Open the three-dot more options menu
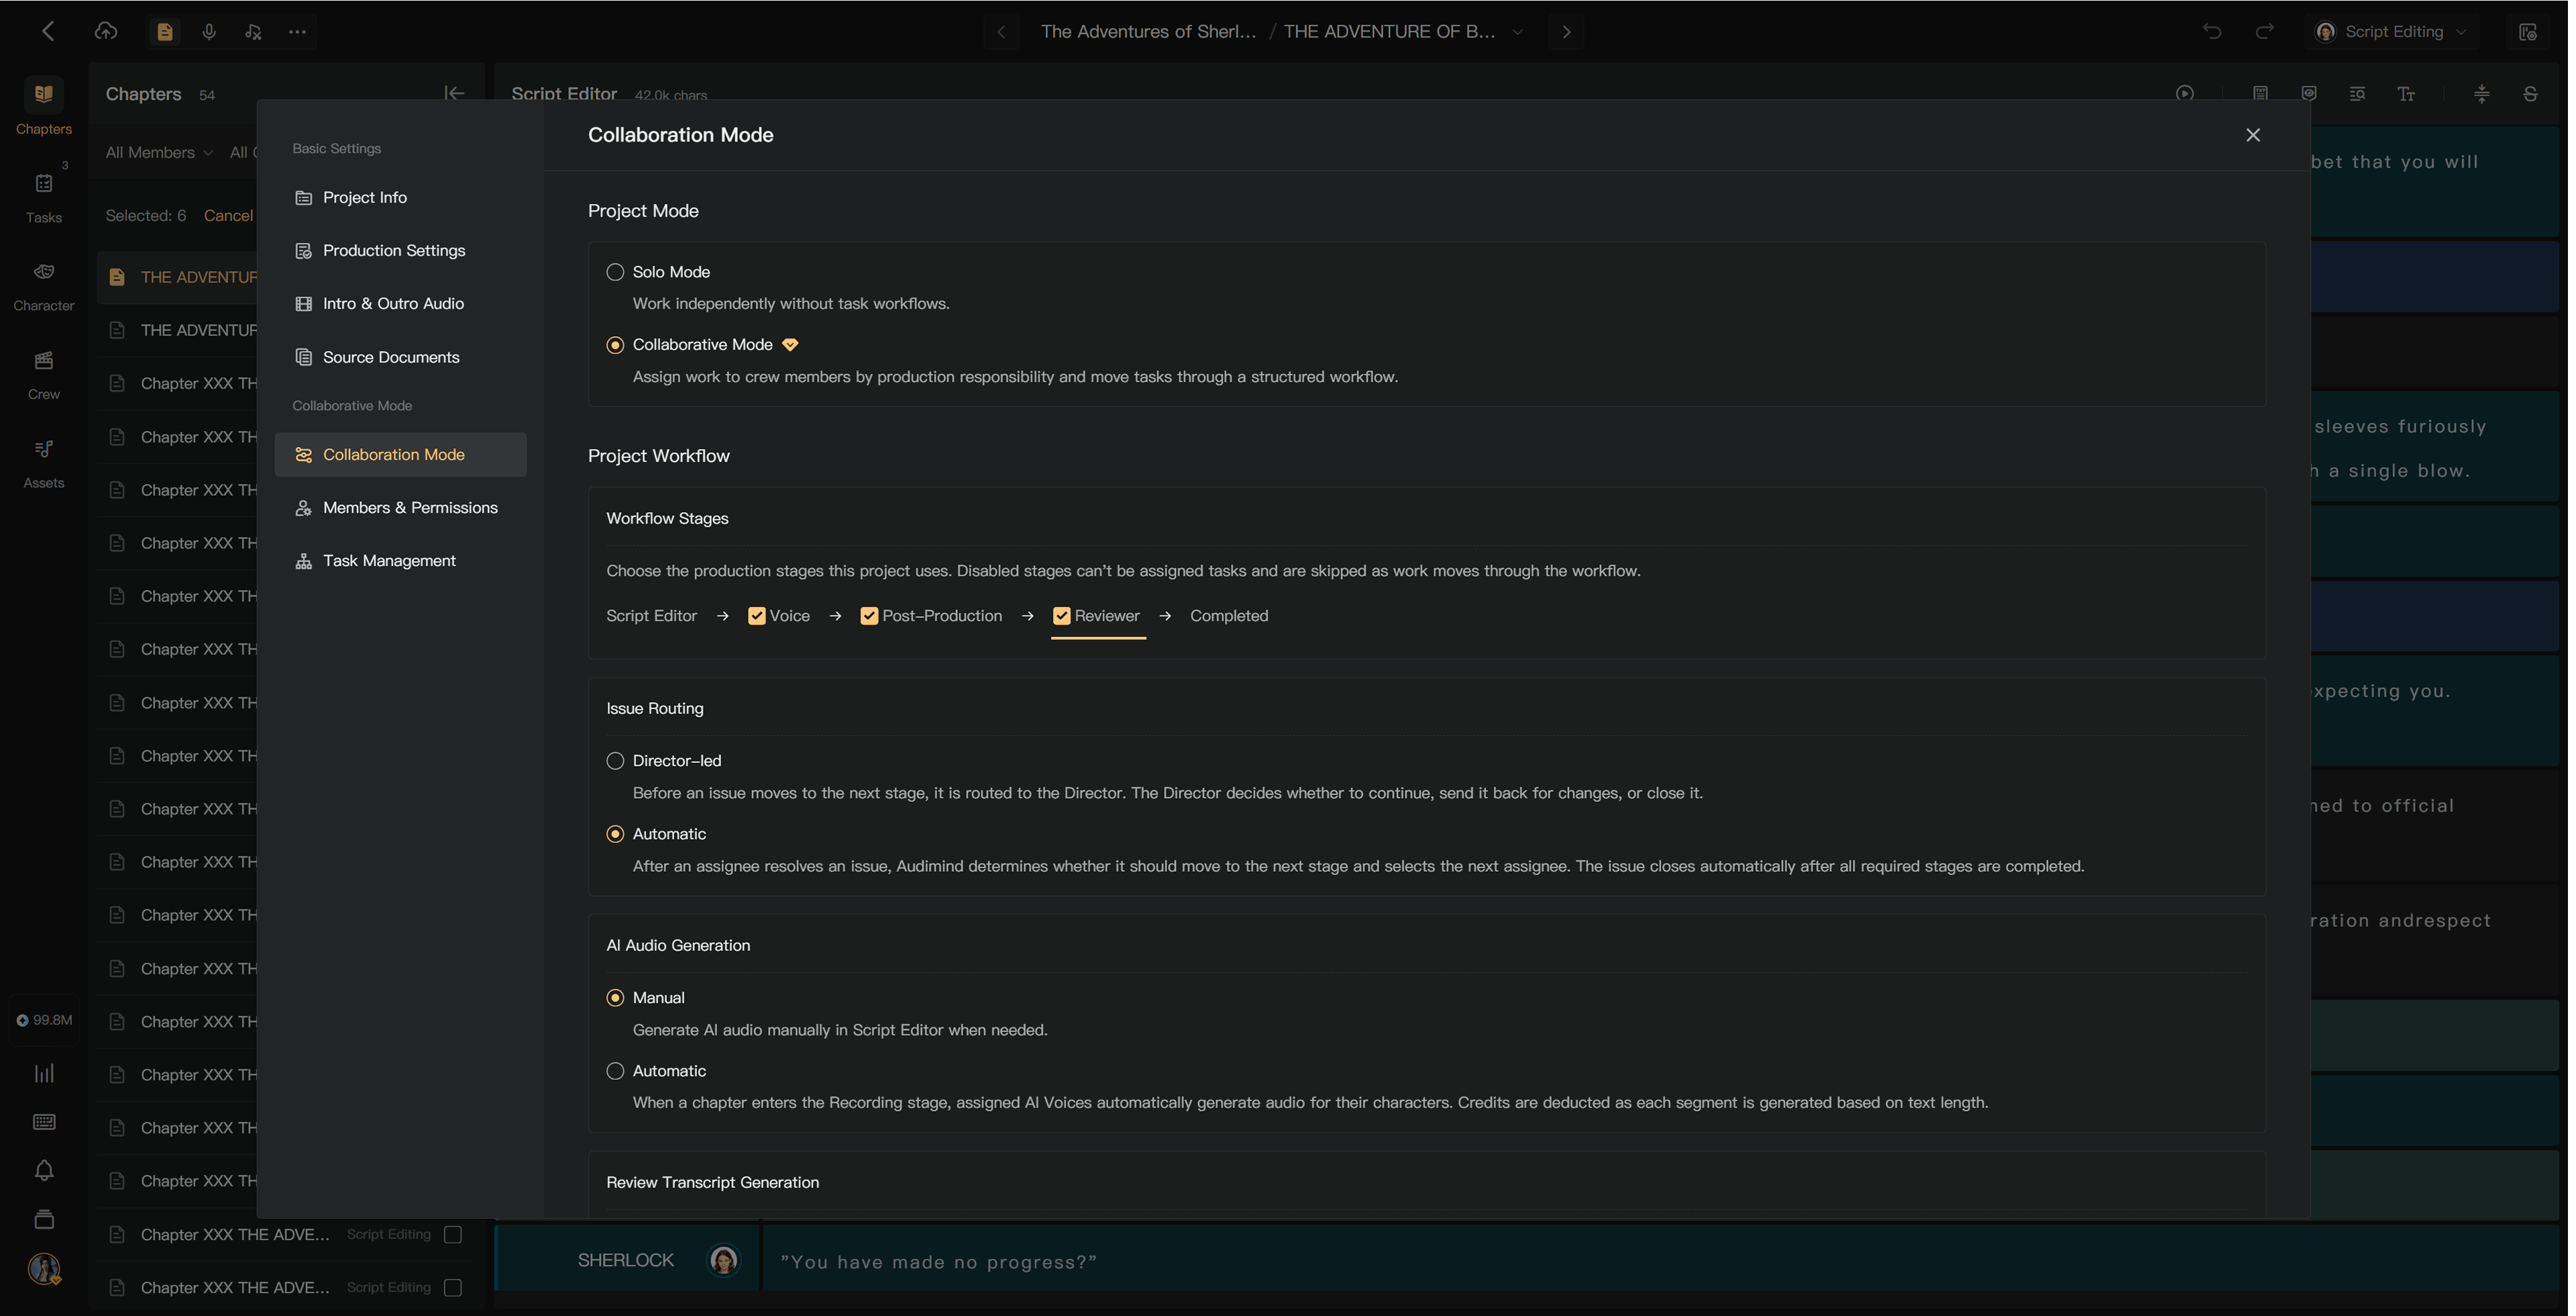2576x1316 pixels. coord(297,32)
